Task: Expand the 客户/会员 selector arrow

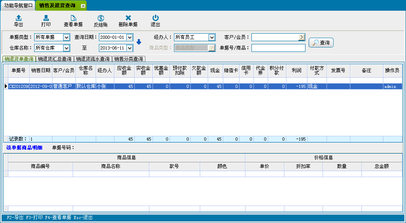Action: pyautogui.click(x=302, y=37)
